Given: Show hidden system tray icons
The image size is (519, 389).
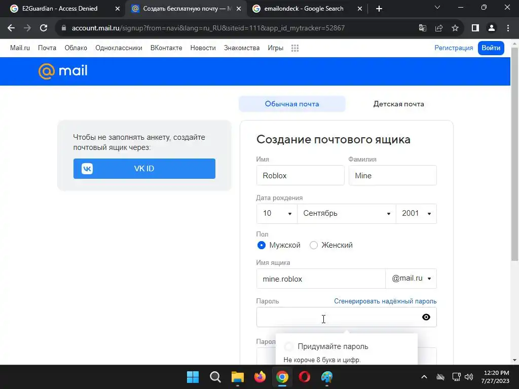Looking at the screenshot, I should [424, 377].
